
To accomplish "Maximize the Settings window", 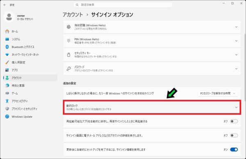I will tap(232, 3).
